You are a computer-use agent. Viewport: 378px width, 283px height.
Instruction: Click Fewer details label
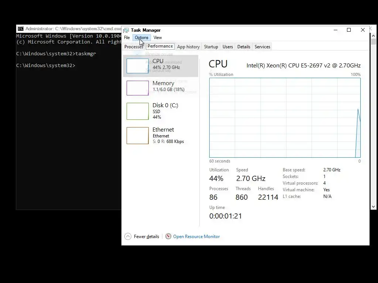coord(146,237)
